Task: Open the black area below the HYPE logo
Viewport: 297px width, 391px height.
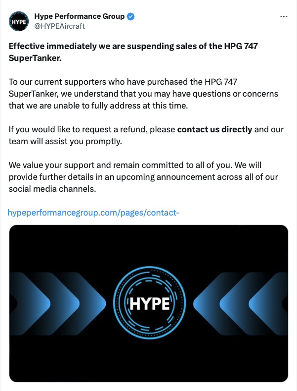Action: tap(149, 359)
